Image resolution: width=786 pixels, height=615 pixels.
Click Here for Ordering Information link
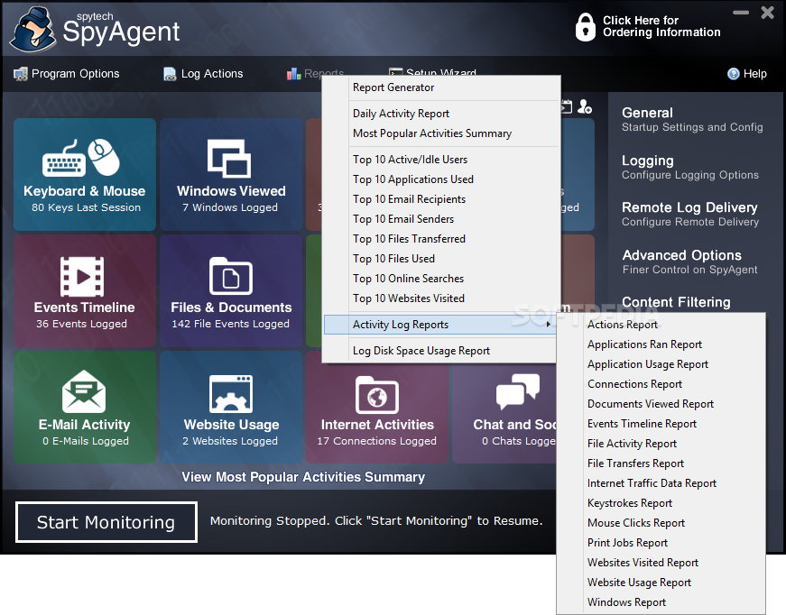(x=661, y=26)
